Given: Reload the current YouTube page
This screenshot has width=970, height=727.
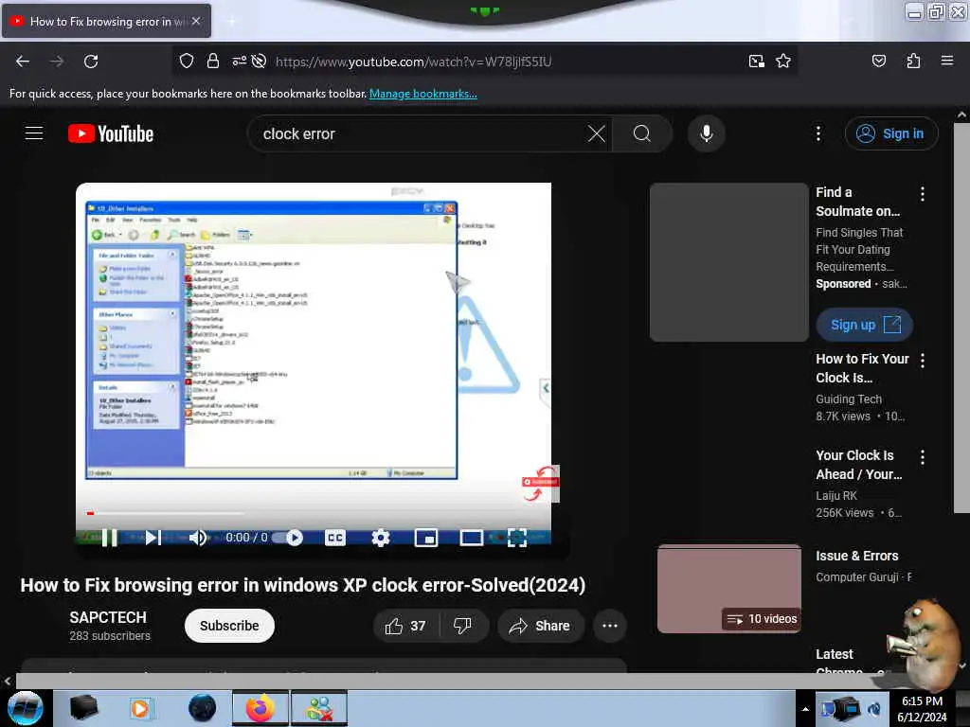Looking at the screenshot, I should coord(91,62).
